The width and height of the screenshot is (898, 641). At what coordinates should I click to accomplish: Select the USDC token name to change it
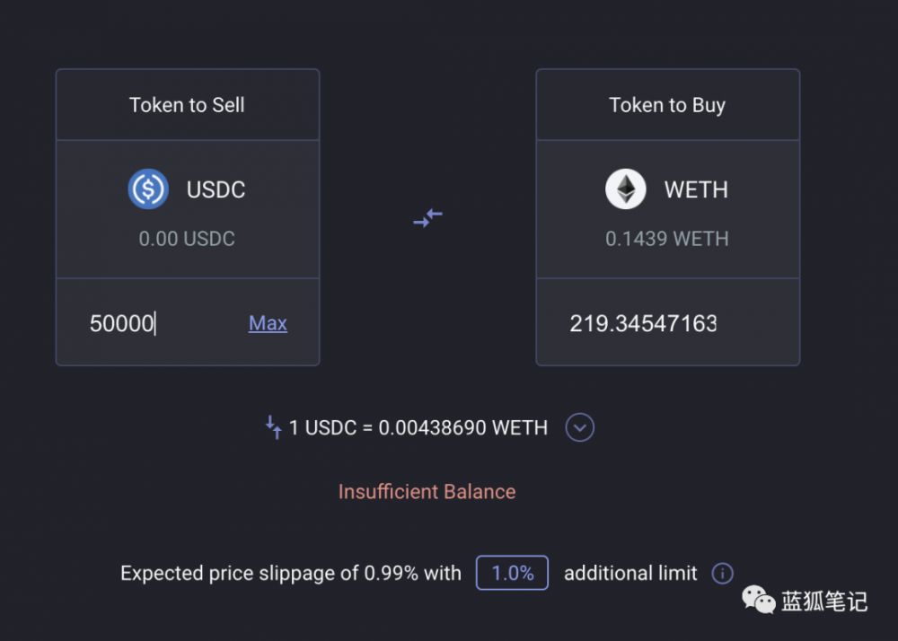click(216, 189)
